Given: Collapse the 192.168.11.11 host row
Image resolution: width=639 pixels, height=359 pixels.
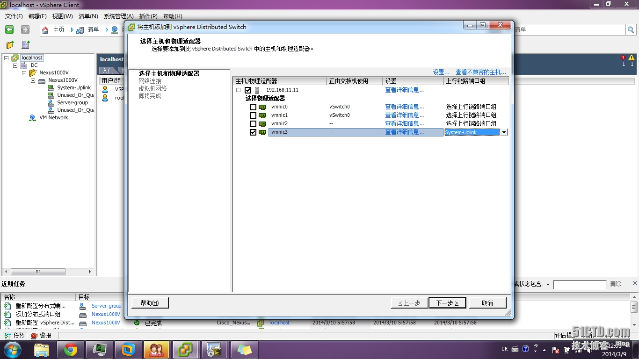Looking at the screenshot, I should [x=238, y=90].
